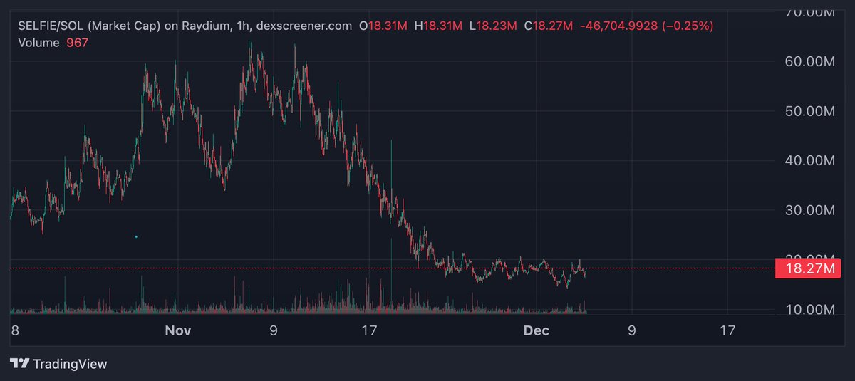
Task: Select the open value O18.31M
Action: (383, 26)
